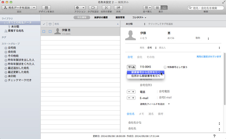226x139 pixels.
Task: Click the デザインを表示 toolbar icon
Action: (46, 7)
